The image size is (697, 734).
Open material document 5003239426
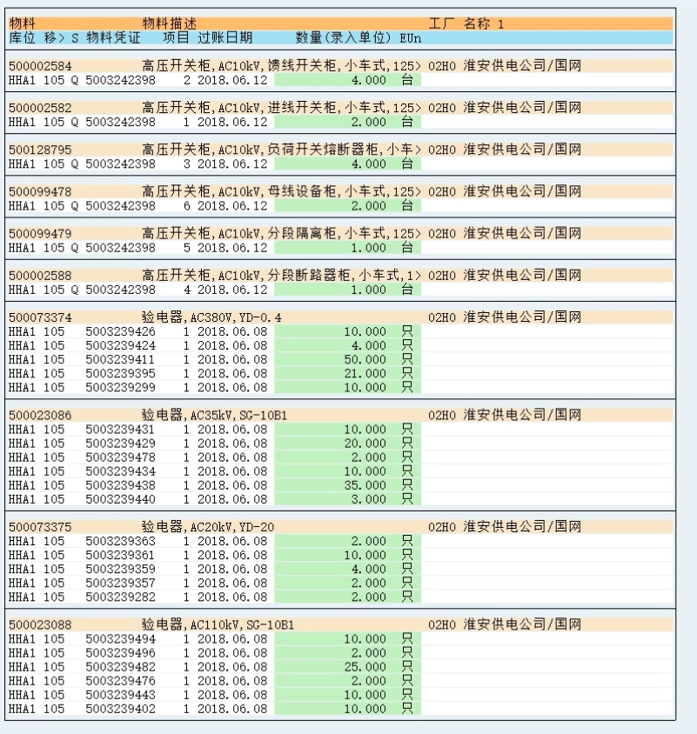click(x=120, y=331)
